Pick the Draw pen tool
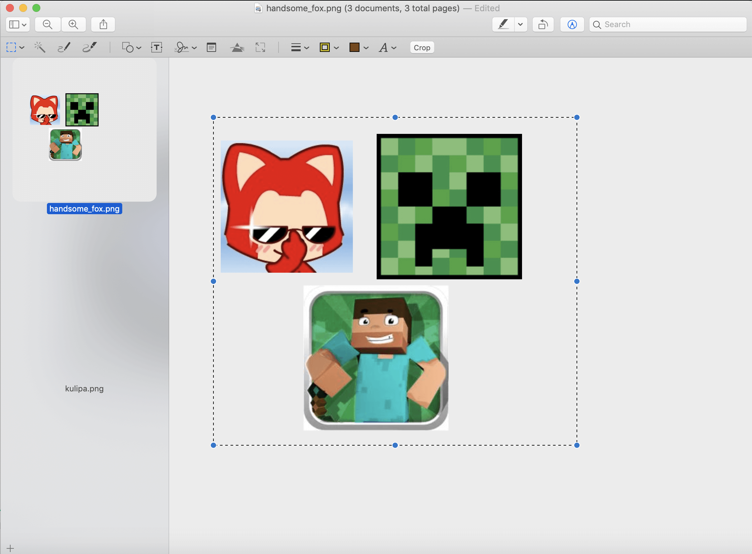Viewport: 752px width, 554px height. pos(90,47)
